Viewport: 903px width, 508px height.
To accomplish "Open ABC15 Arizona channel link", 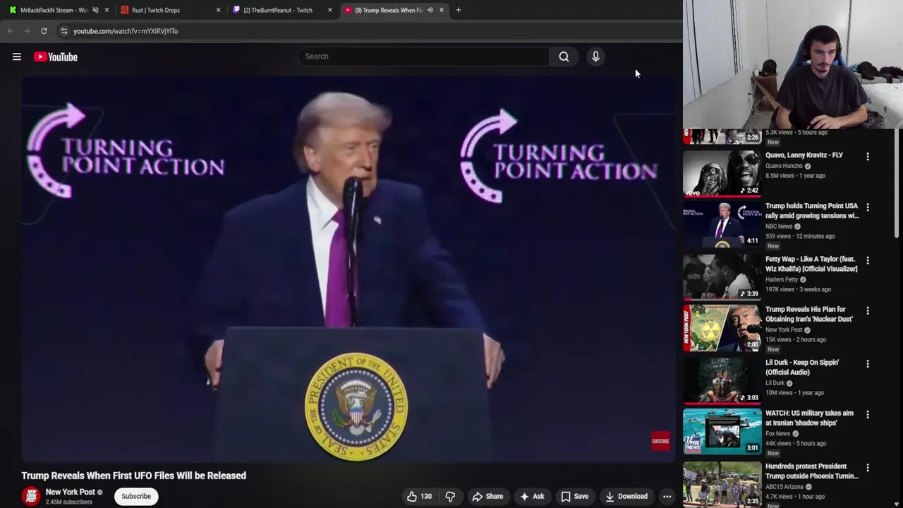I will 785,487.
